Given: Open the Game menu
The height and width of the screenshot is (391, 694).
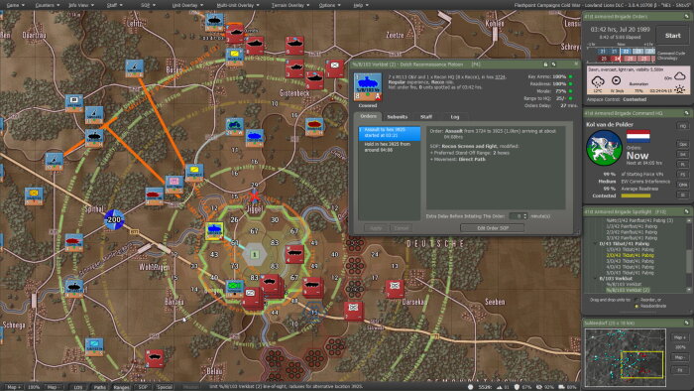Looking at the screenshot, I should coord(15,5).
